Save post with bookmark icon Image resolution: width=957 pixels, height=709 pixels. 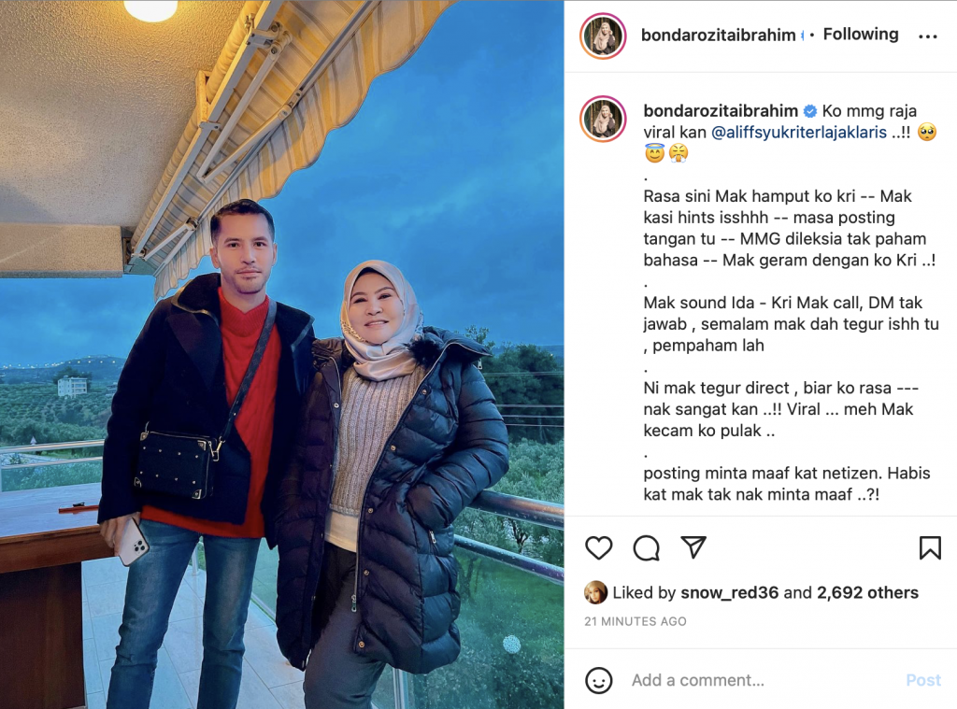coord(930,547)
